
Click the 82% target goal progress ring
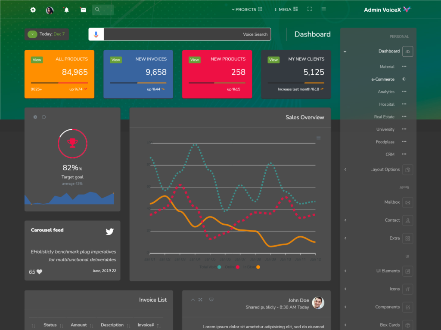tap(72, 144)
